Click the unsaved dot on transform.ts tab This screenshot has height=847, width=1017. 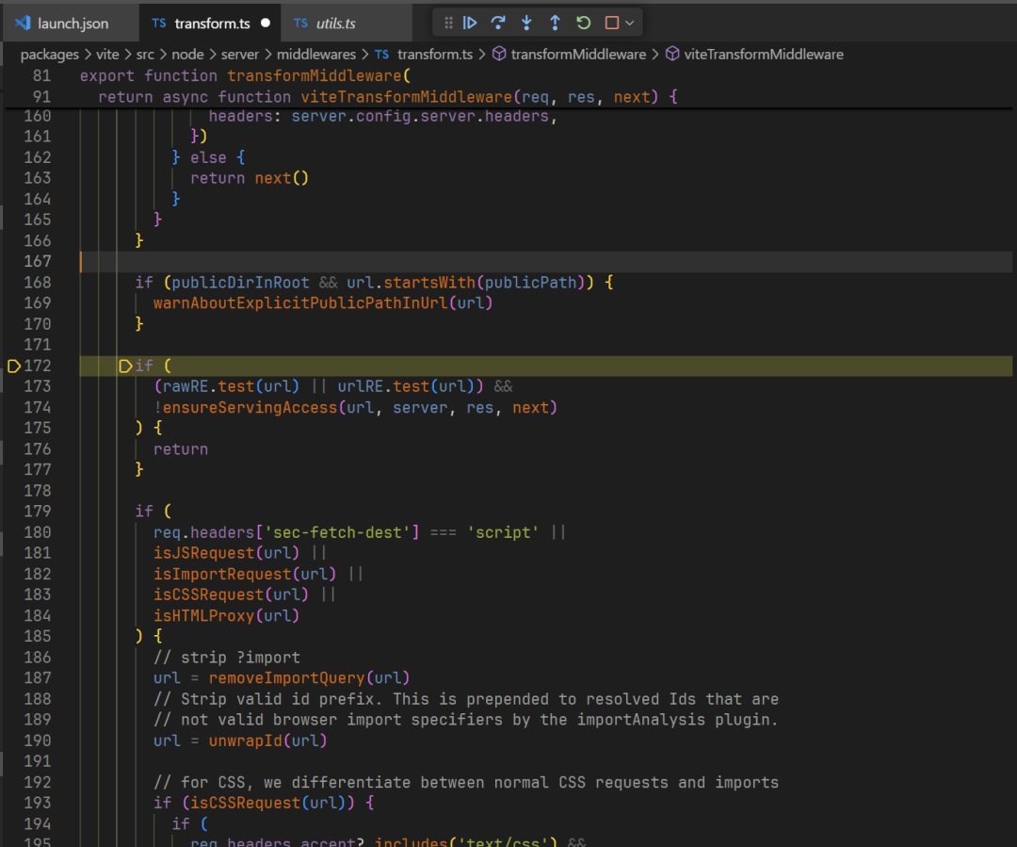[x=265, y=23]
